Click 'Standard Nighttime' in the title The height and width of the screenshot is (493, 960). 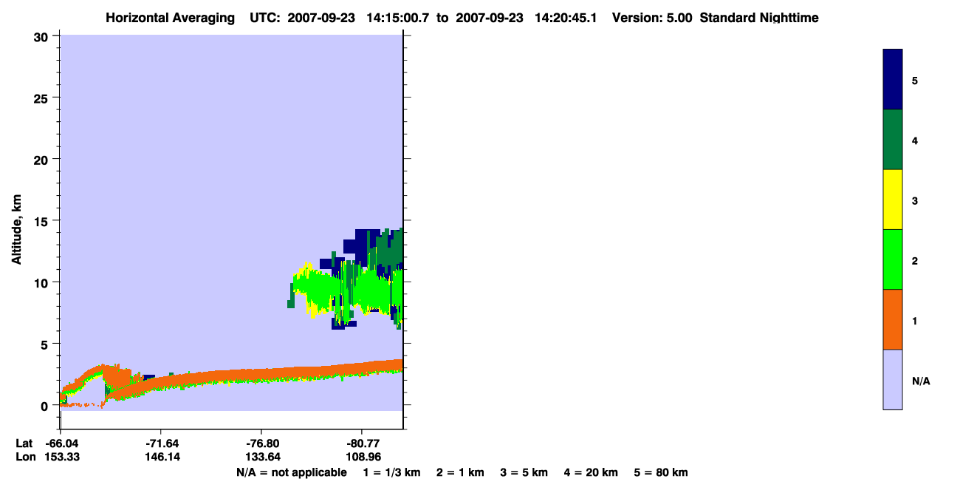coord(759,18)
